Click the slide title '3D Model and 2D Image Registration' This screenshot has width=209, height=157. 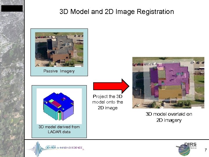pos(117,12)
